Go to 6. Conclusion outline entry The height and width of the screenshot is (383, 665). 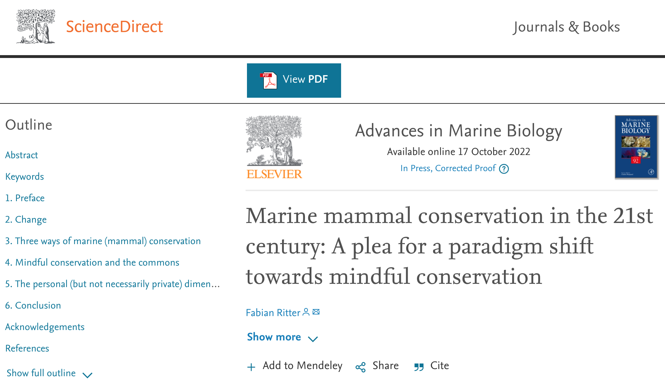point(33,305)
